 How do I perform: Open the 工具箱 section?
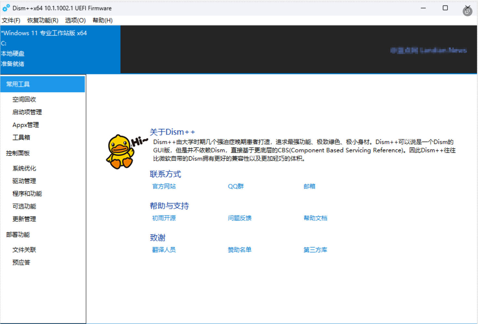21,137
